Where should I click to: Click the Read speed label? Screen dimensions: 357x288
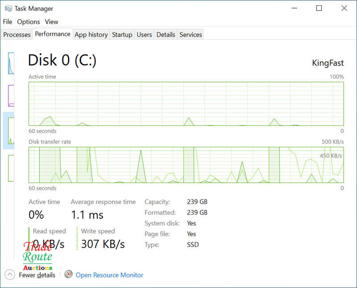[x=50, y=231]
